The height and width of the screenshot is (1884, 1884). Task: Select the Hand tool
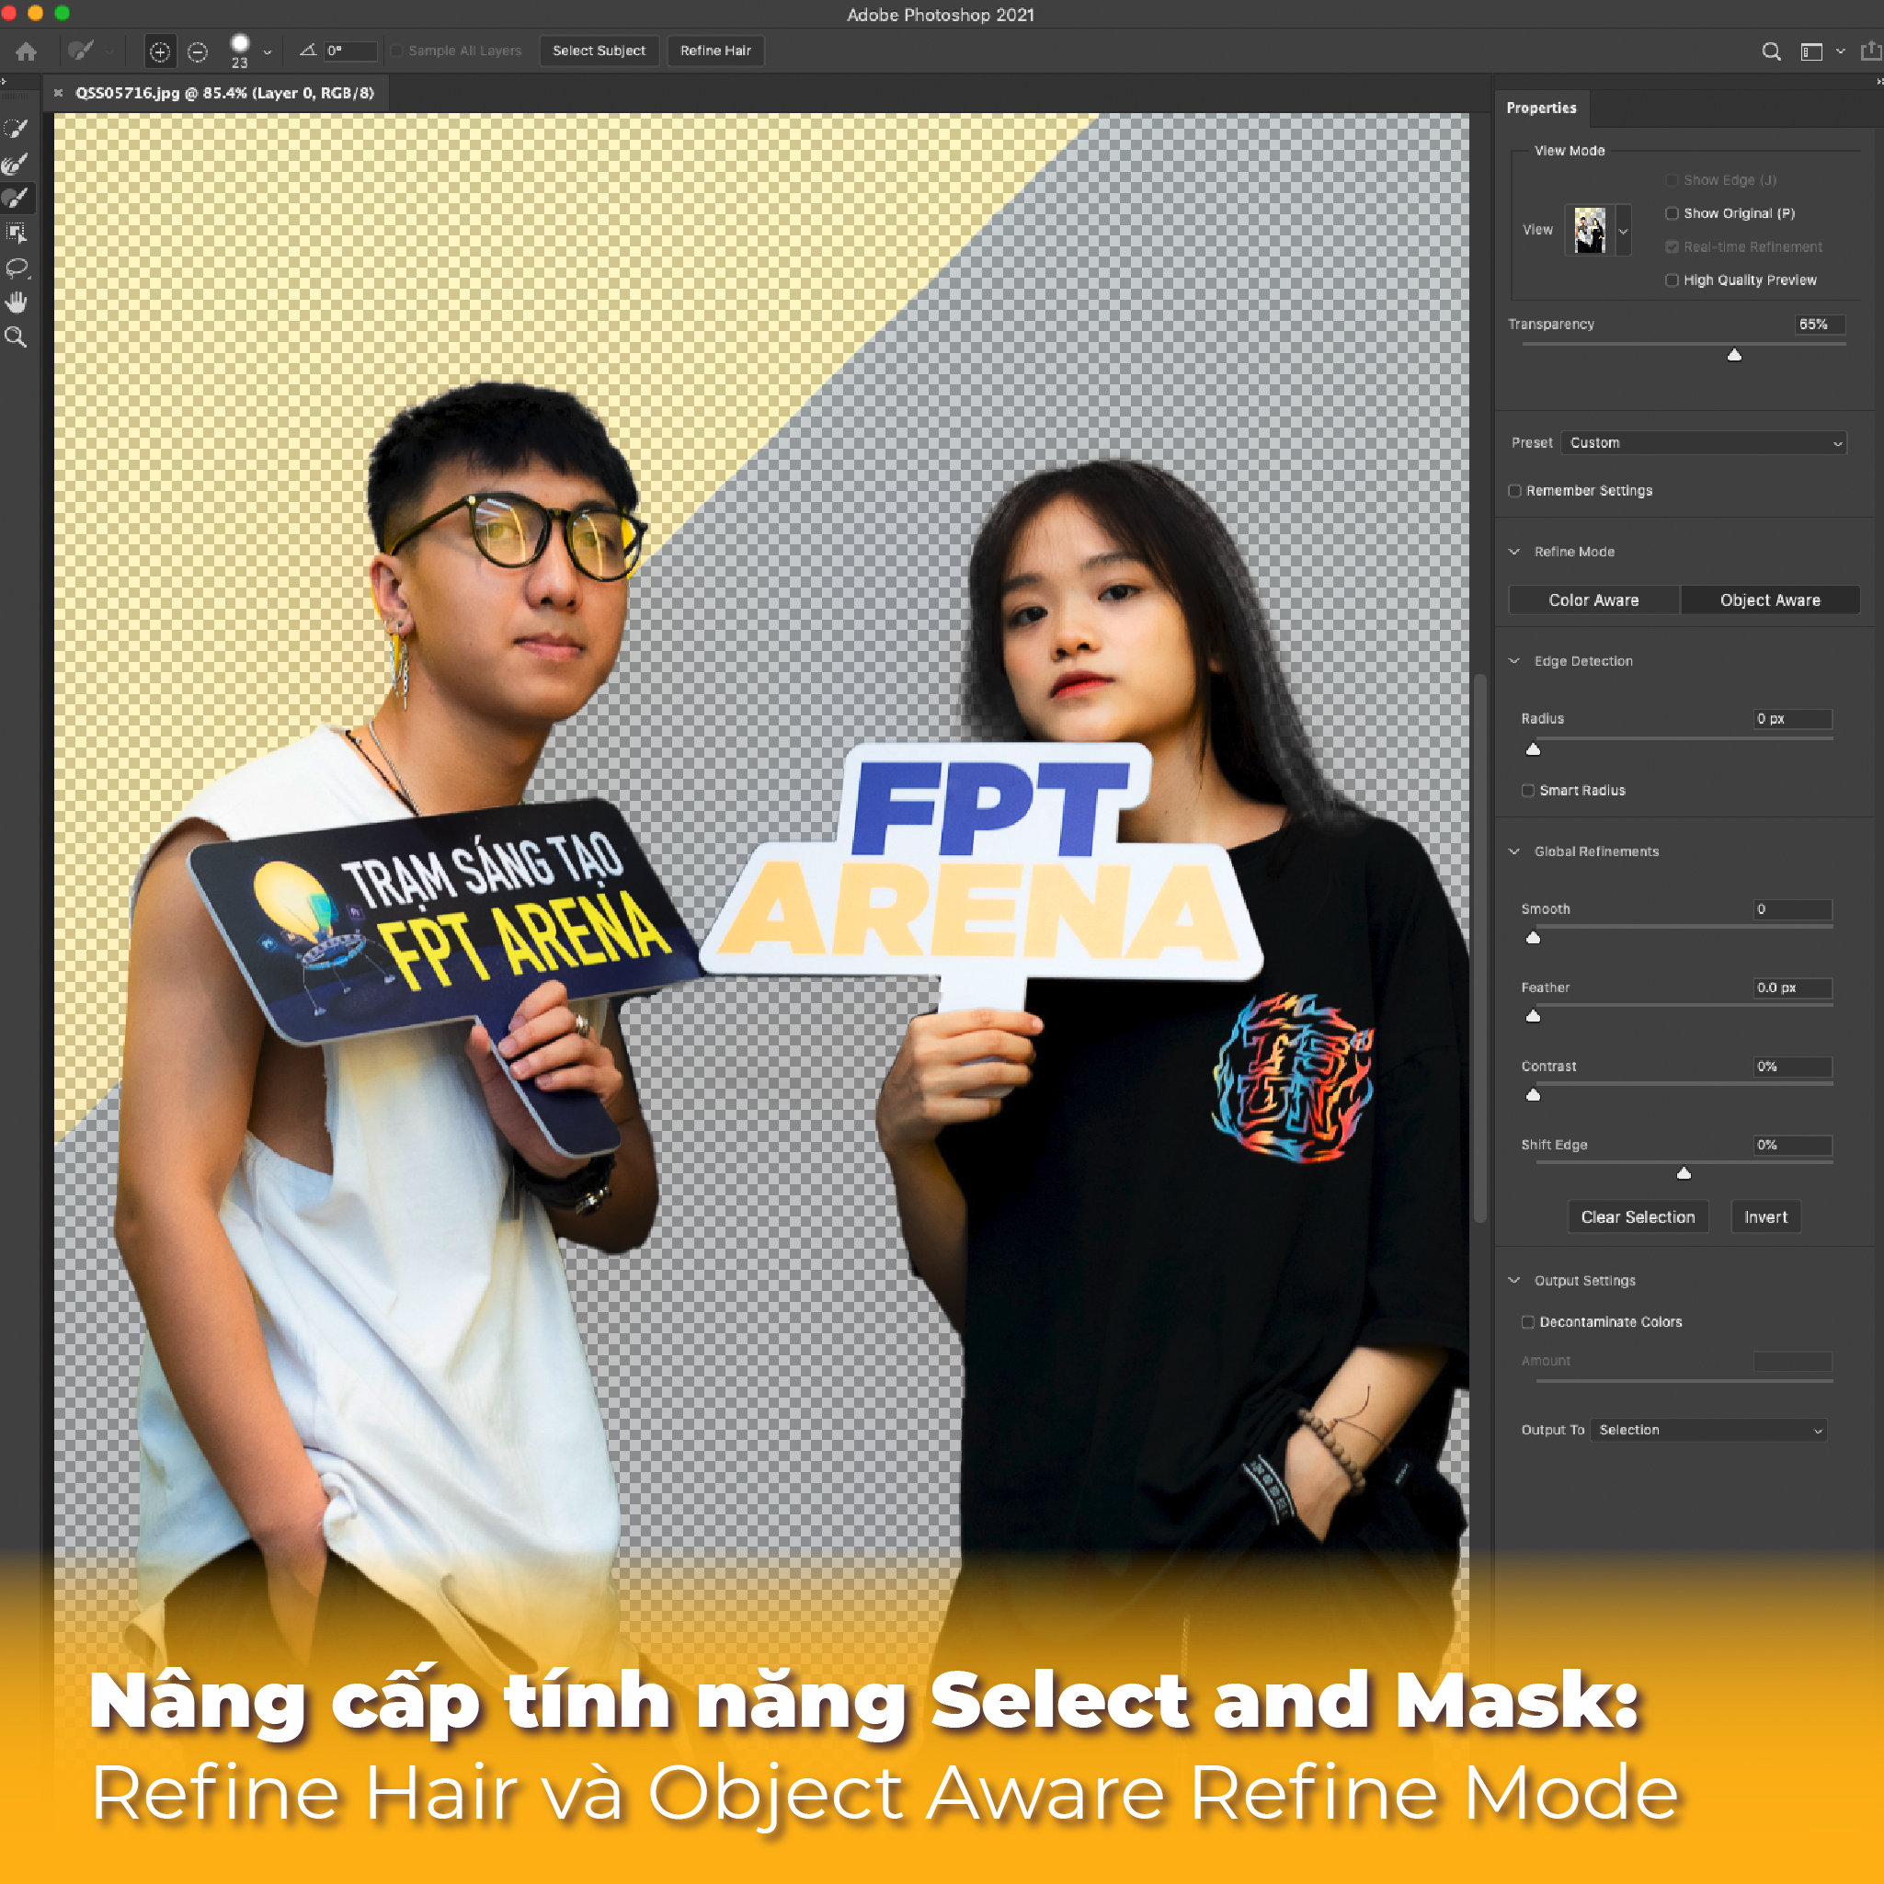click(17, 303)
